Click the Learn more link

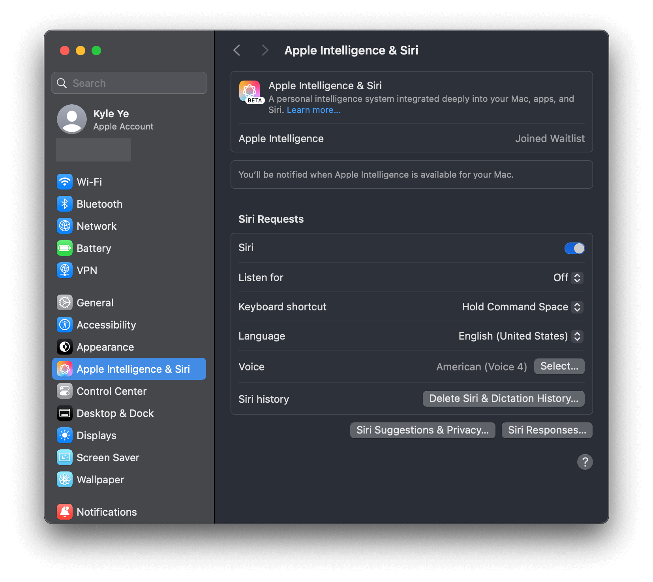point(313,110)
